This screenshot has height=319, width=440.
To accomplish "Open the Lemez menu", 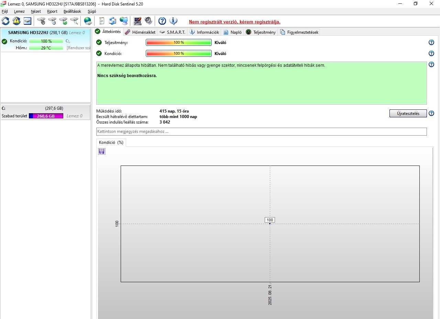I will coord(19,11).
